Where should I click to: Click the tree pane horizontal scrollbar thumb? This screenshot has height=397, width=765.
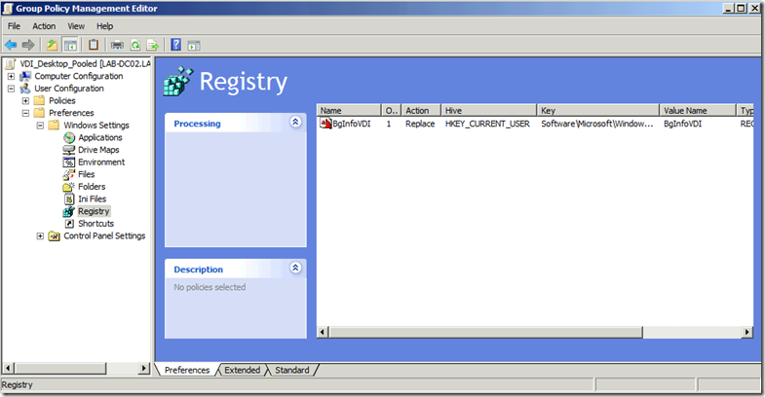(x=60, y=368)
